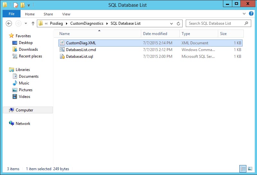Switch to Details view layout
257x175 pixels.
(243, 169)
